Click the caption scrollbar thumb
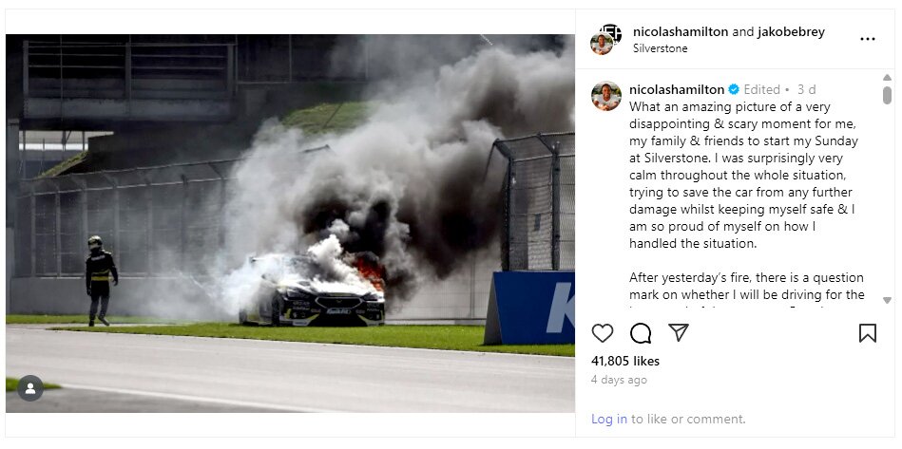 (887, 95)
